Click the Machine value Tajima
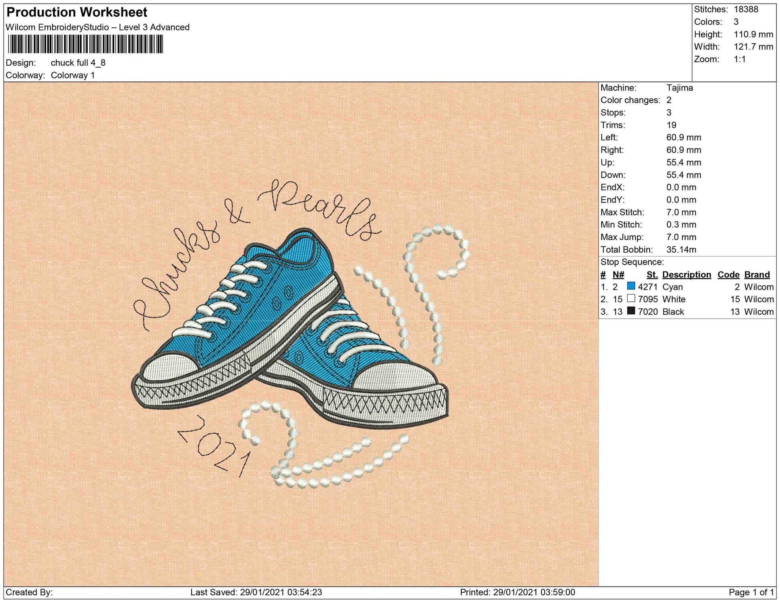The image size is (780, 600). click(679, 88)
